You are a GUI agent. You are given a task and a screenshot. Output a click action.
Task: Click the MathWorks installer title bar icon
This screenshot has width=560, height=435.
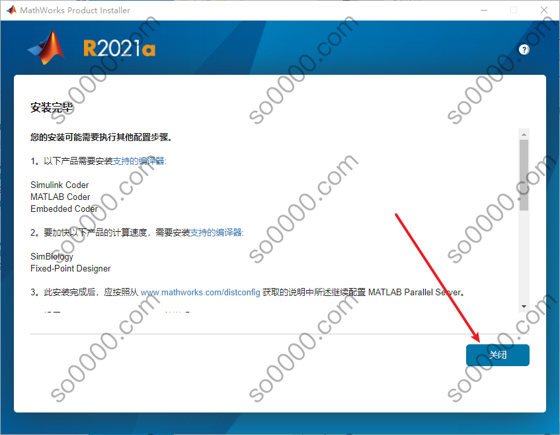point(11,10)
